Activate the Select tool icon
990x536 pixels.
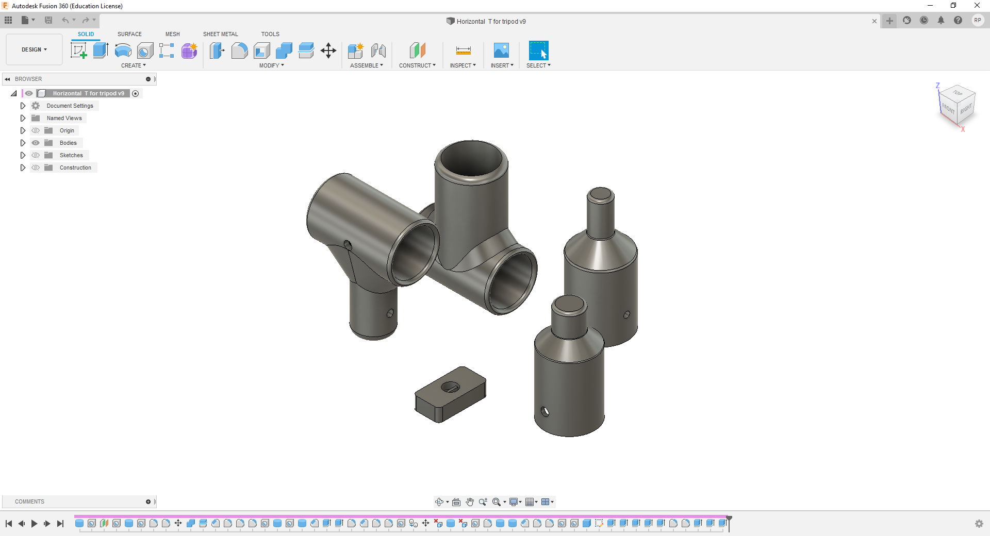pyautogui.click(x=538, y=51)
